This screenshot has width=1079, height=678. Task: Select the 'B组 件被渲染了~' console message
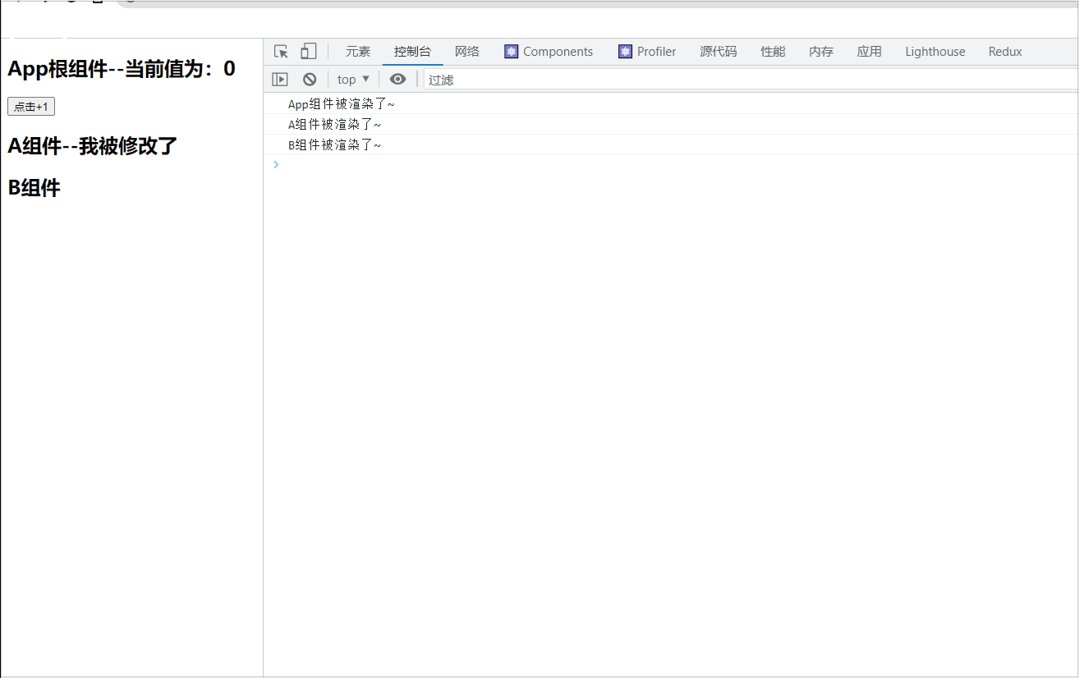[x=333, y=144]
